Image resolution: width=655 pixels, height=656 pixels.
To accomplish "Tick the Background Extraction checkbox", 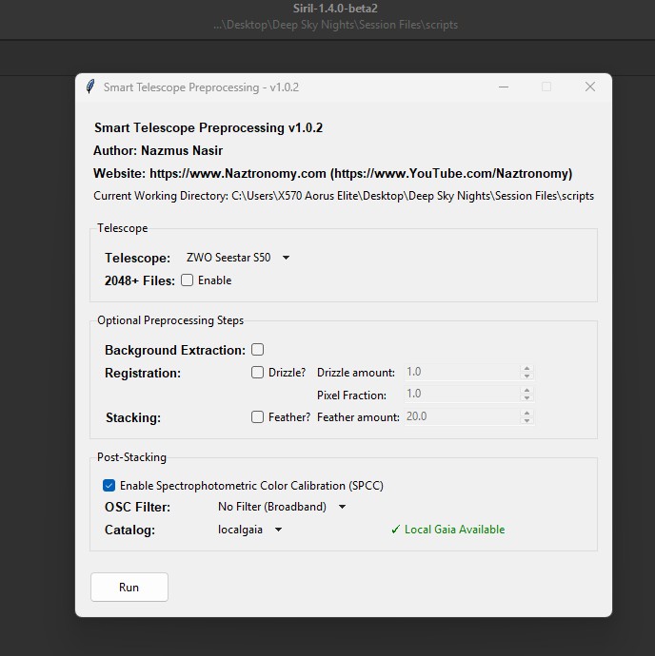I will [x=257, y=349].
